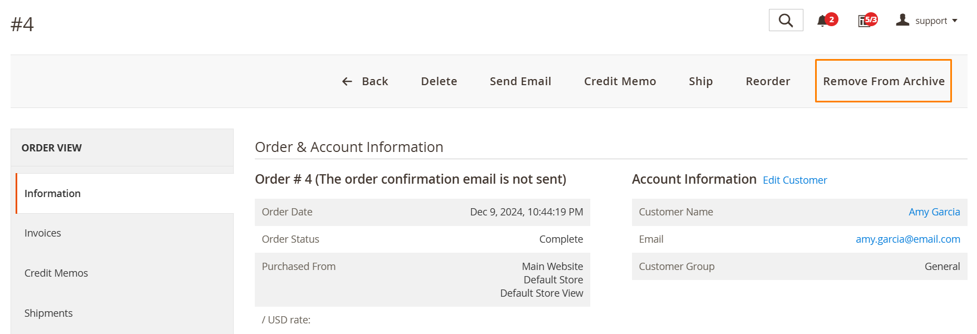Click the amy.garcia@email.com email link

point(907,239)
